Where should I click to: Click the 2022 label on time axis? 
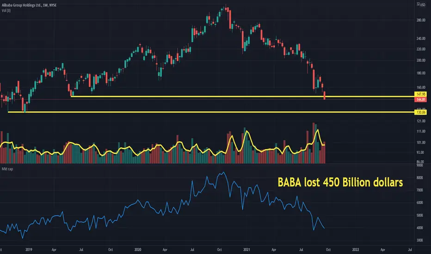click(x=356, y=249)
